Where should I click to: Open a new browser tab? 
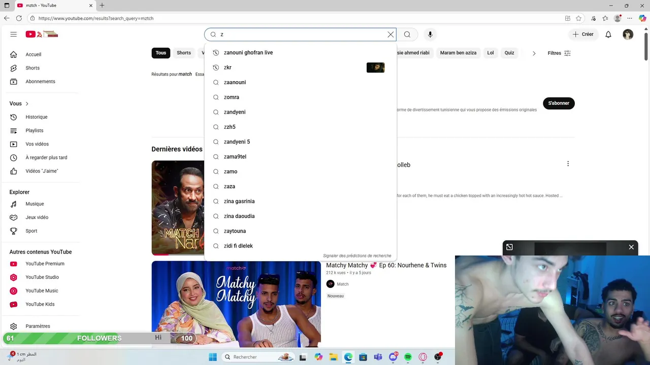tap(102, 6)
